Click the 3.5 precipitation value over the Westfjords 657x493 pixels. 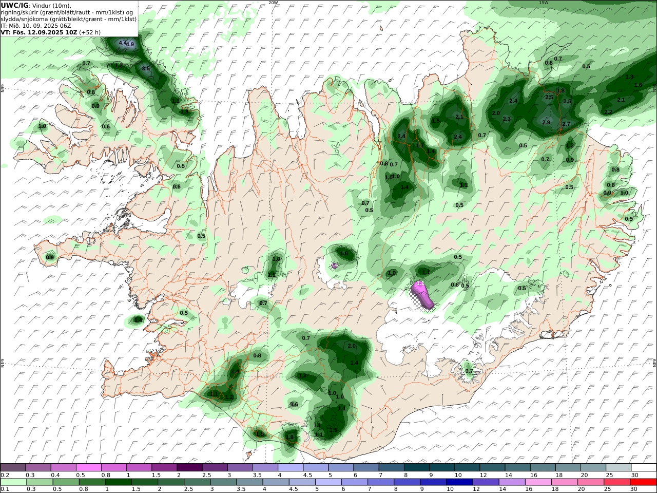(x=146, y=68)
